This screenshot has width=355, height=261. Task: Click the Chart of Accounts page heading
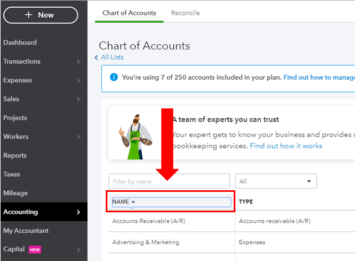[x=144, y=46]
